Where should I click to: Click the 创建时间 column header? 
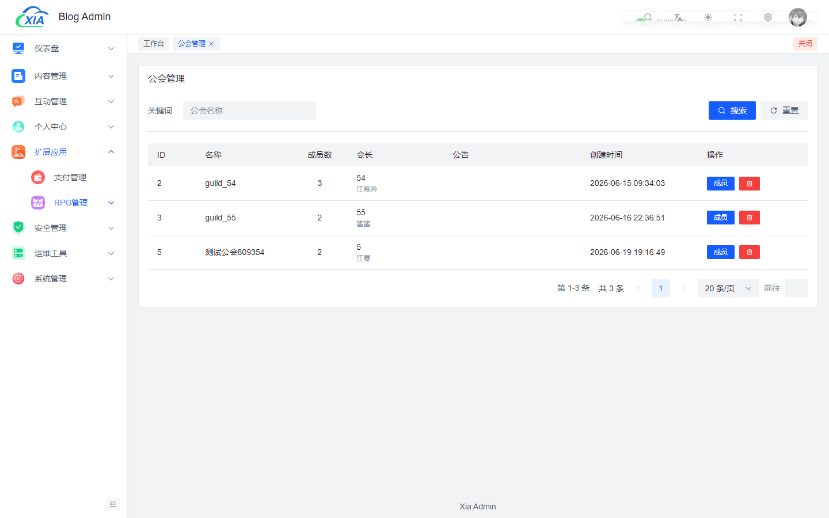tap(606, 155)
